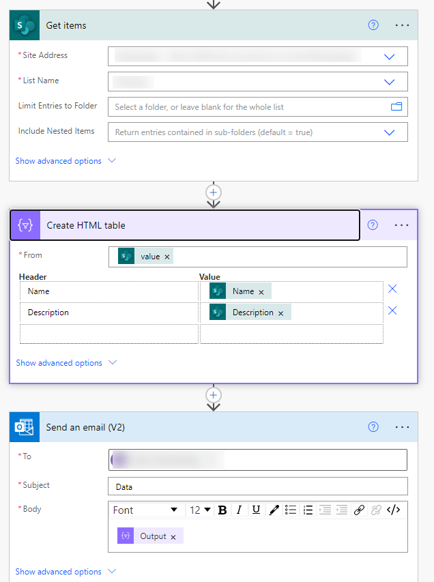This screenshot has width=434, height=582.
Task: Select the Create HTML table header
Action: pos(185,225)
